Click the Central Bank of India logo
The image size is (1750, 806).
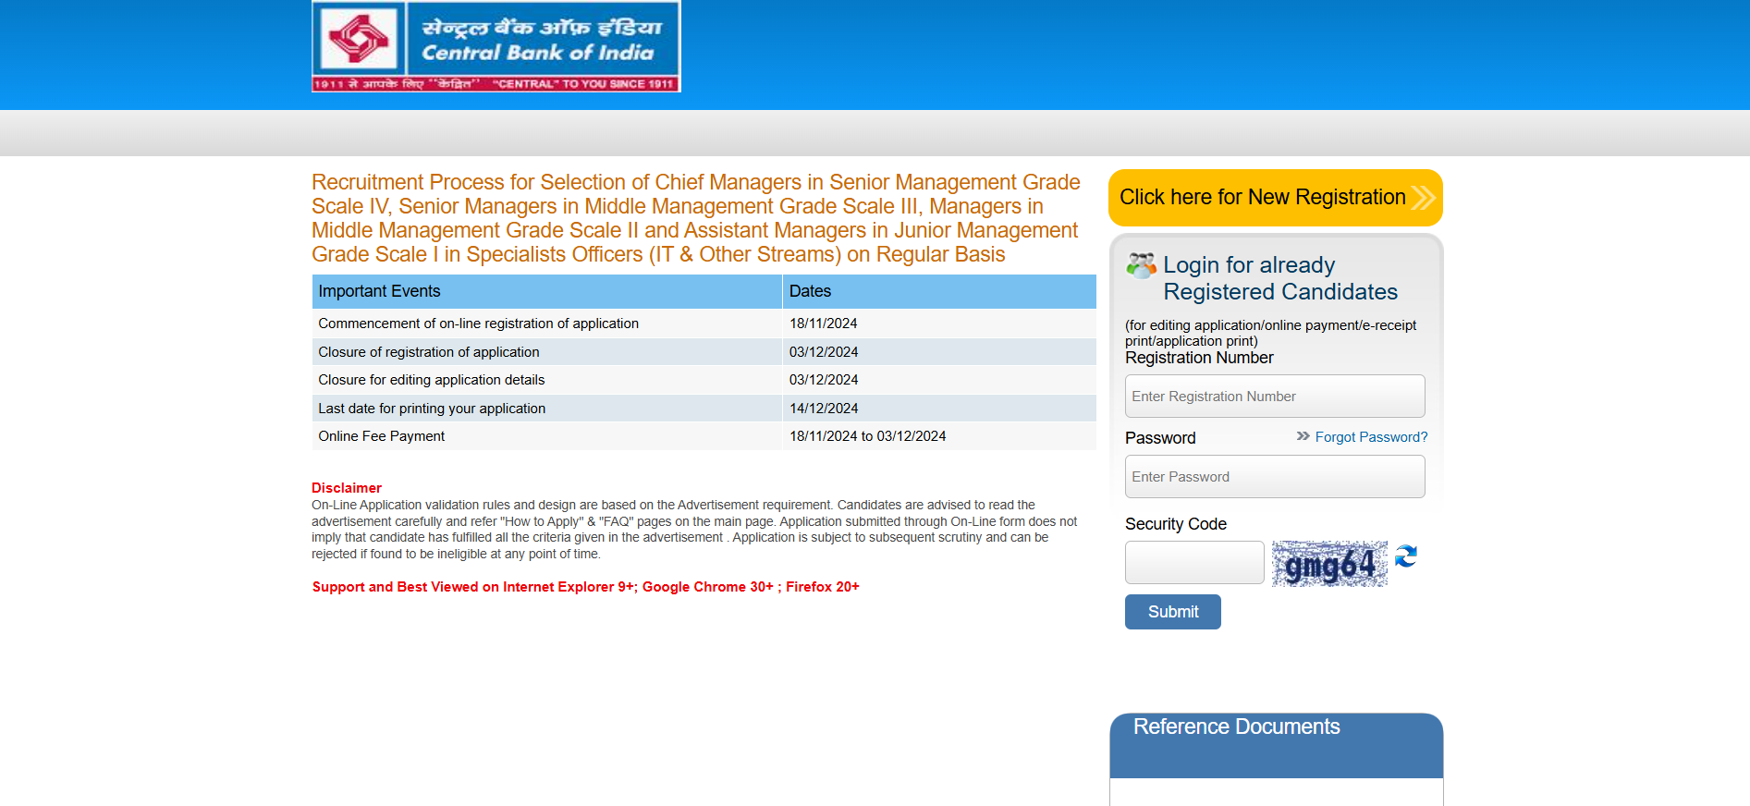point(496,46)
